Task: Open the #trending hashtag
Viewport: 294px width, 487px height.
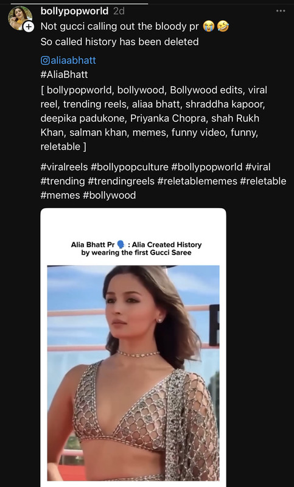Action: click(63, 181)
